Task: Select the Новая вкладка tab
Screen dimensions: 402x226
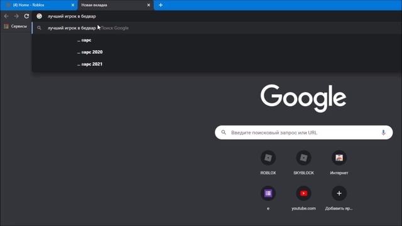Action: 116,5
